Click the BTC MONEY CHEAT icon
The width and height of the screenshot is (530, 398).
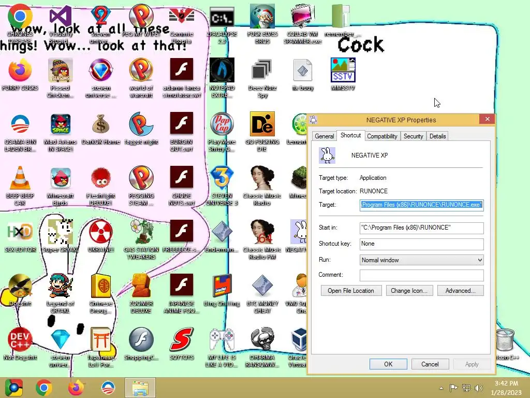(262, 286)
